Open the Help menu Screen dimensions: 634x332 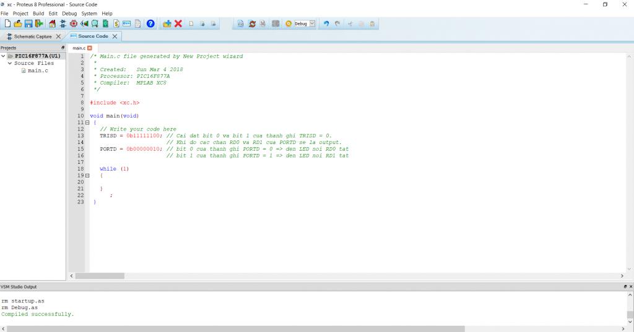click(107, 14)
